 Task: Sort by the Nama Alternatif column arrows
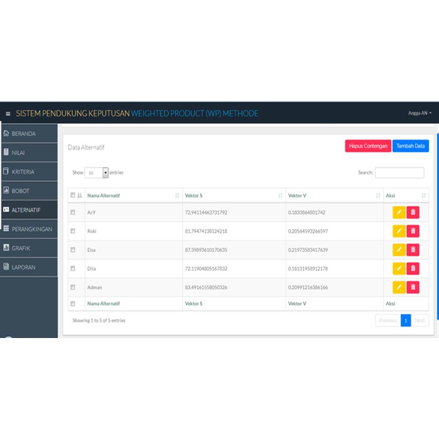point(177,196)
